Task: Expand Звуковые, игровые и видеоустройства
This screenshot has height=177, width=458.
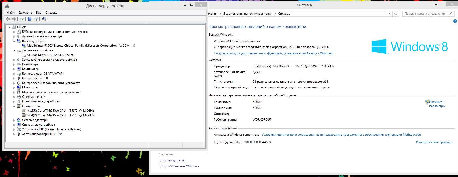Action: pos(14,60)
